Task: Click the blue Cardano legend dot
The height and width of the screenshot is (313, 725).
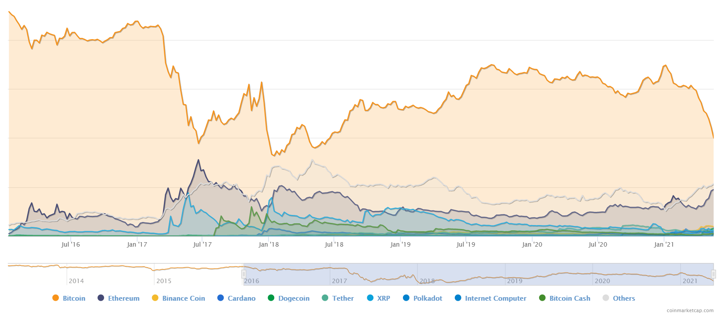Action: (x=221, y=298)
